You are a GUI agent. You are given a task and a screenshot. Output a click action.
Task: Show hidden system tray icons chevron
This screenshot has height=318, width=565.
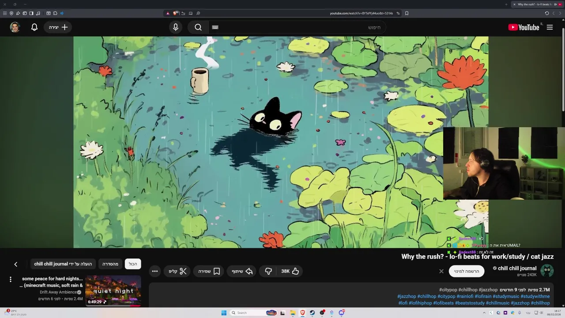coord(484,313)
